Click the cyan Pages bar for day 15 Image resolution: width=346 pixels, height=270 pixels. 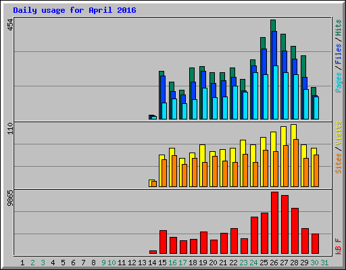point(164,111)
